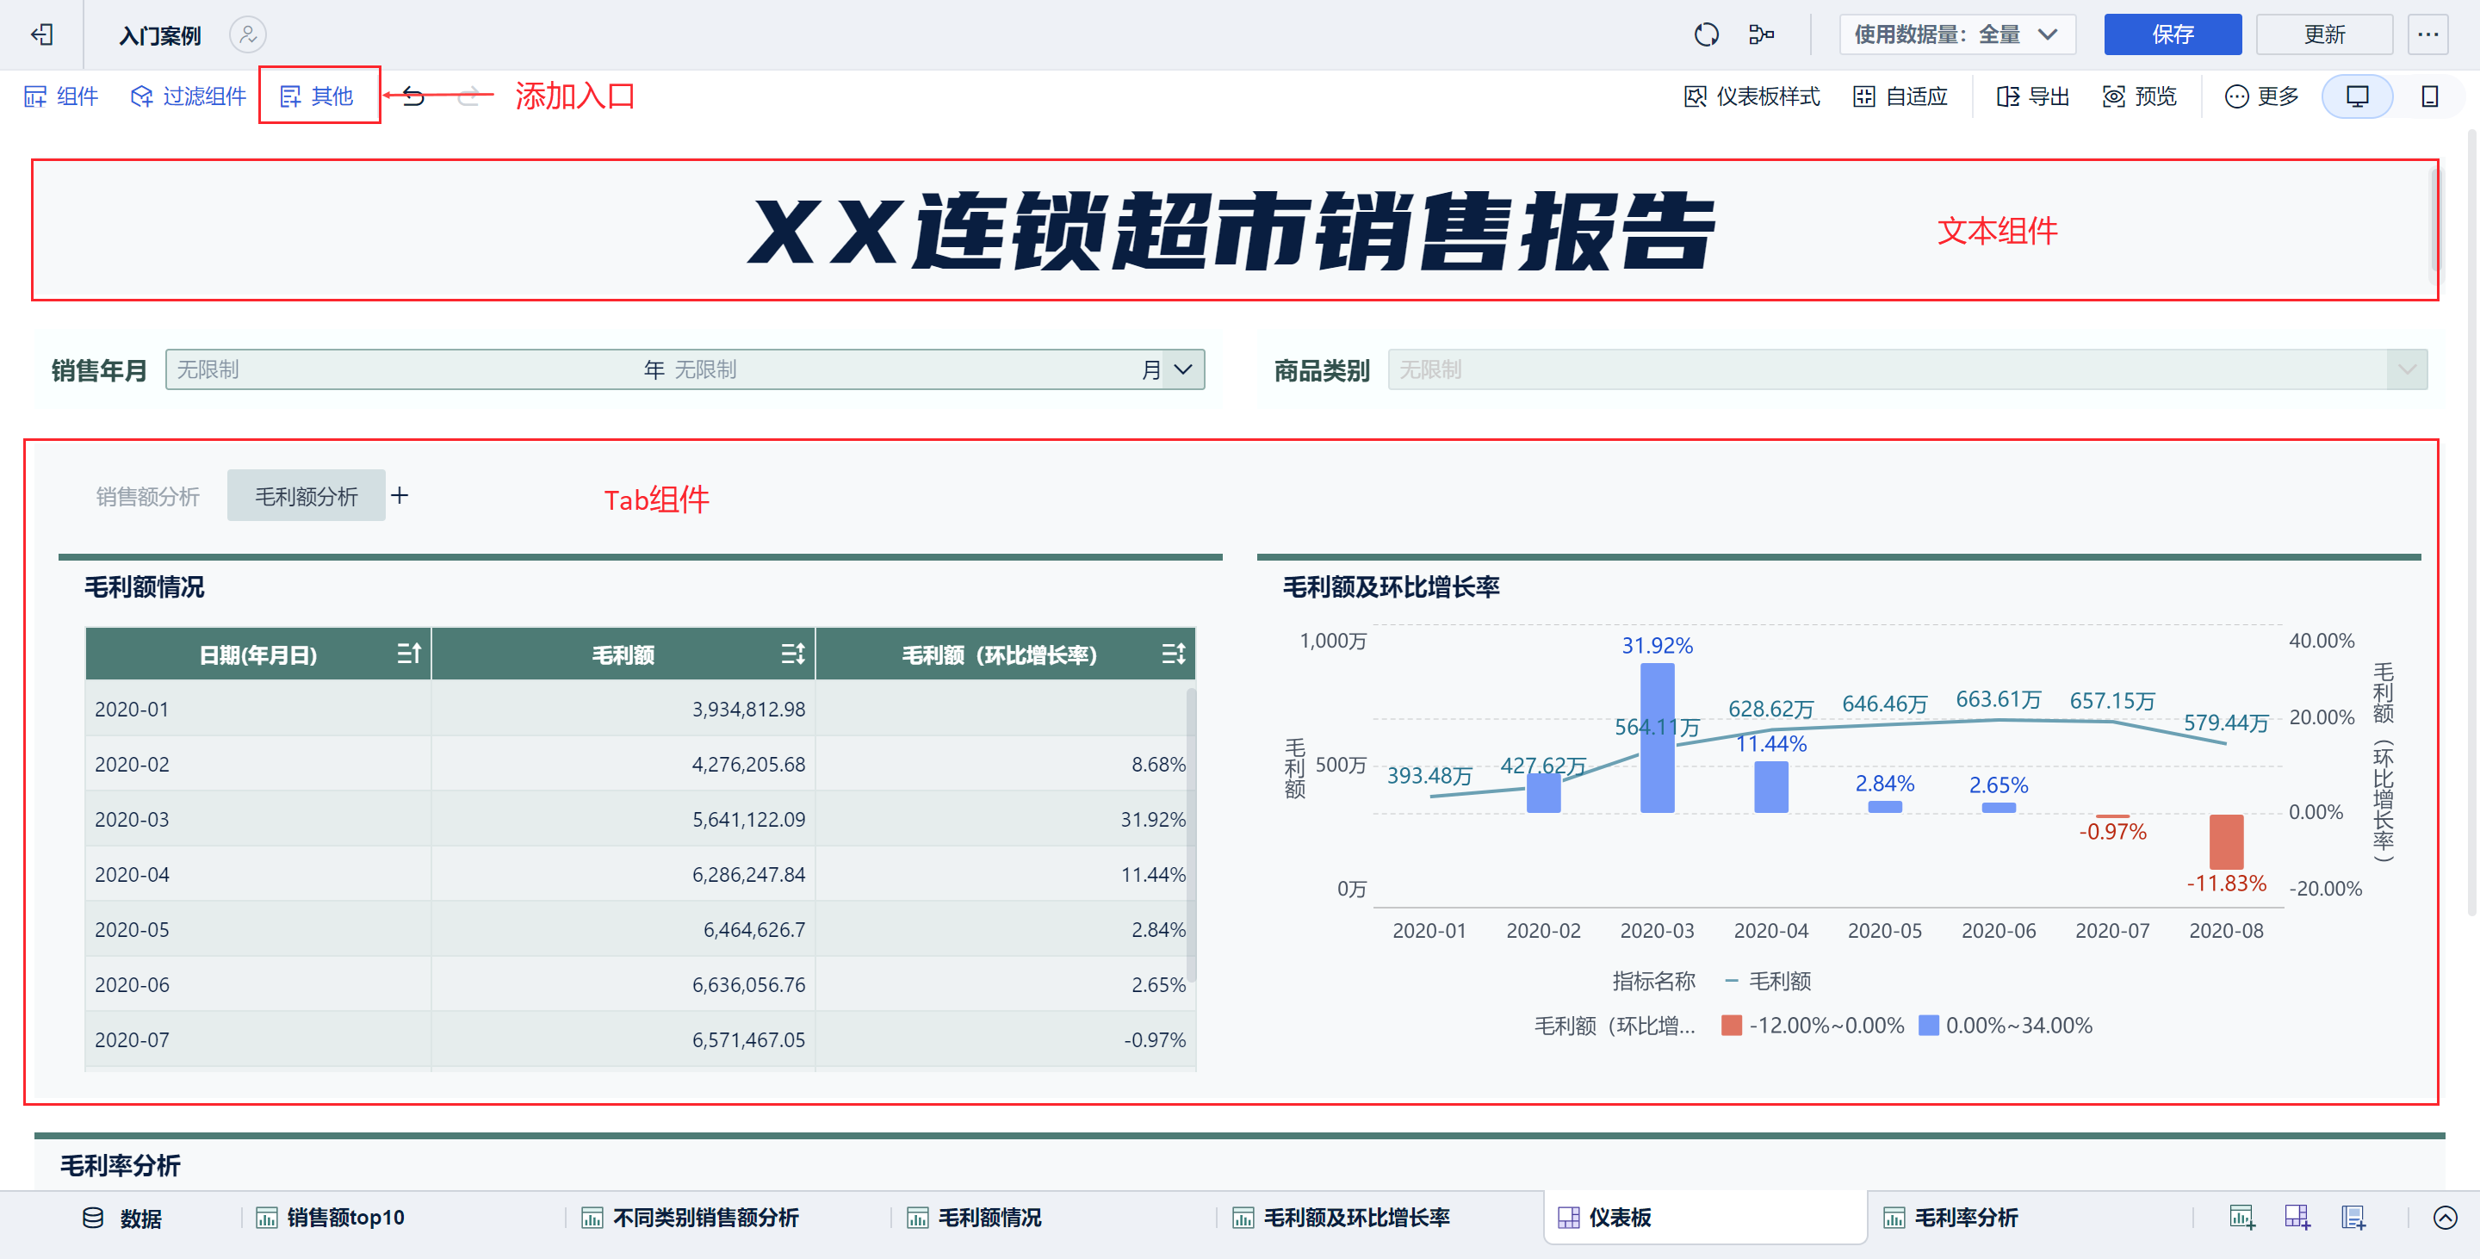Sort the 毛利额 column via header icon
Screen dimensions: 2480x1259
coord(792,654)
